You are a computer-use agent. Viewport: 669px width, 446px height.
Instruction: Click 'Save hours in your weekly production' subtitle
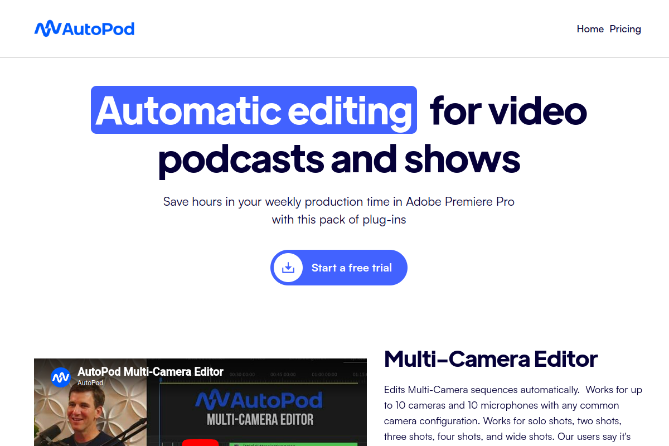(339, 210)
